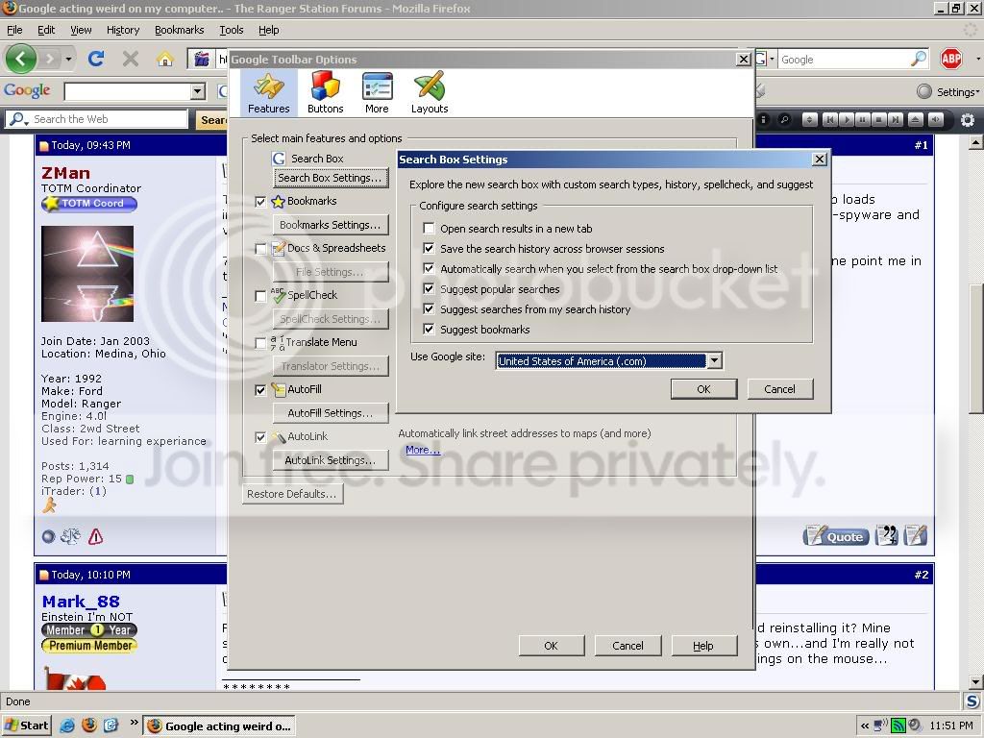Image resolution: width=984 pixels, height=738 pixels.
Task: Click the Search Box Settings... button
Action: click(x=331, y=178)
